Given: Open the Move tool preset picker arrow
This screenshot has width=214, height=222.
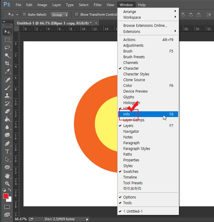Looking at the screenshot, I should coord(17,14).
